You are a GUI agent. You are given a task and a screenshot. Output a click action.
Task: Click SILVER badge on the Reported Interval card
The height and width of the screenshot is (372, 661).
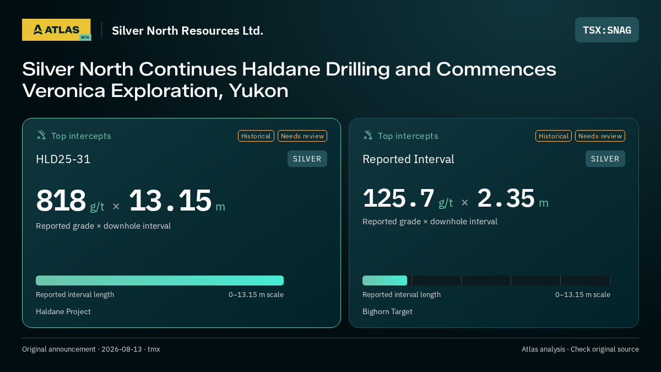pos(605,159)
